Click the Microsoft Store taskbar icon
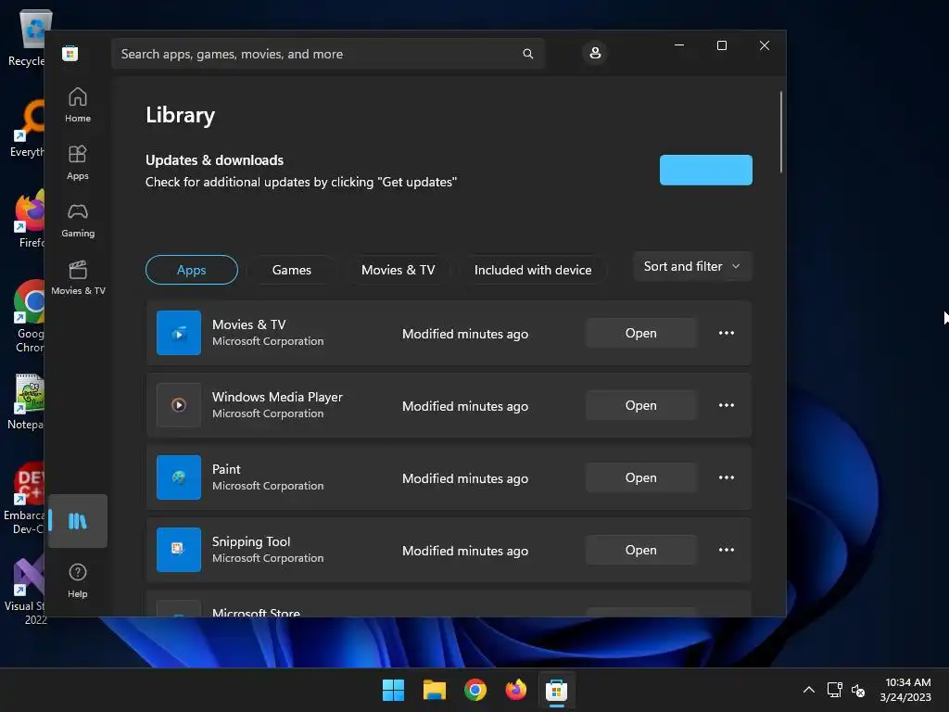 coord(556,690)
